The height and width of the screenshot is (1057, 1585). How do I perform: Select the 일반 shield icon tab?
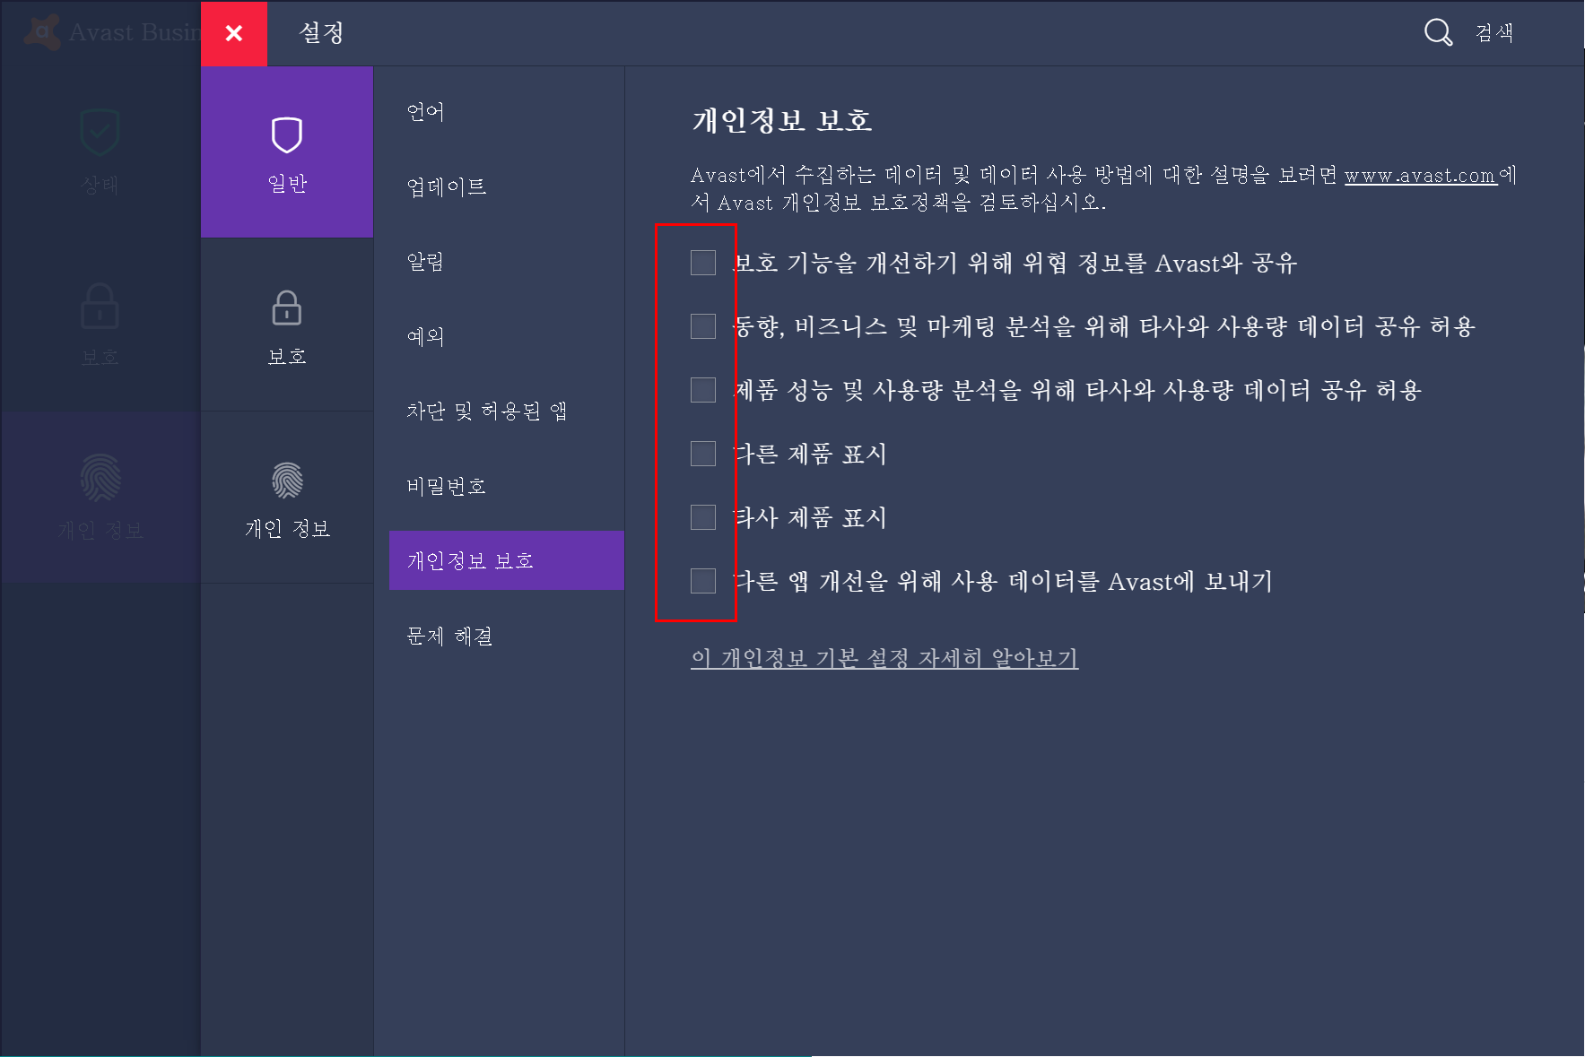287,152
